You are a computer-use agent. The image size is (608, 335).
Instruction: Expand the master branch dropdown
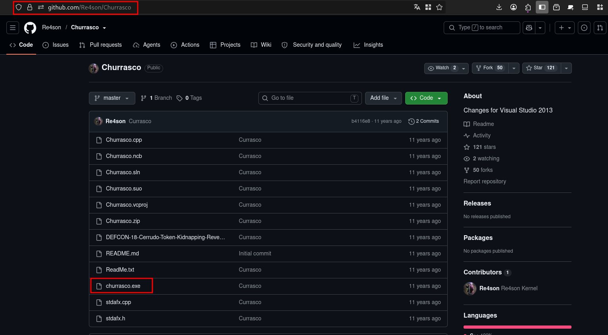(x=112, y=98)
